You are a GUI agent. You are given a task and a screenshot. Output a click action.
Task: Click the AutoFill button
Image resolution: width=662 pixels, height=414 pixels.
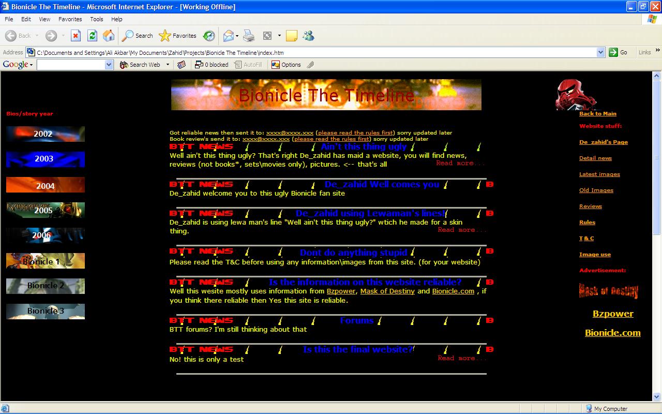click(248, 65)
